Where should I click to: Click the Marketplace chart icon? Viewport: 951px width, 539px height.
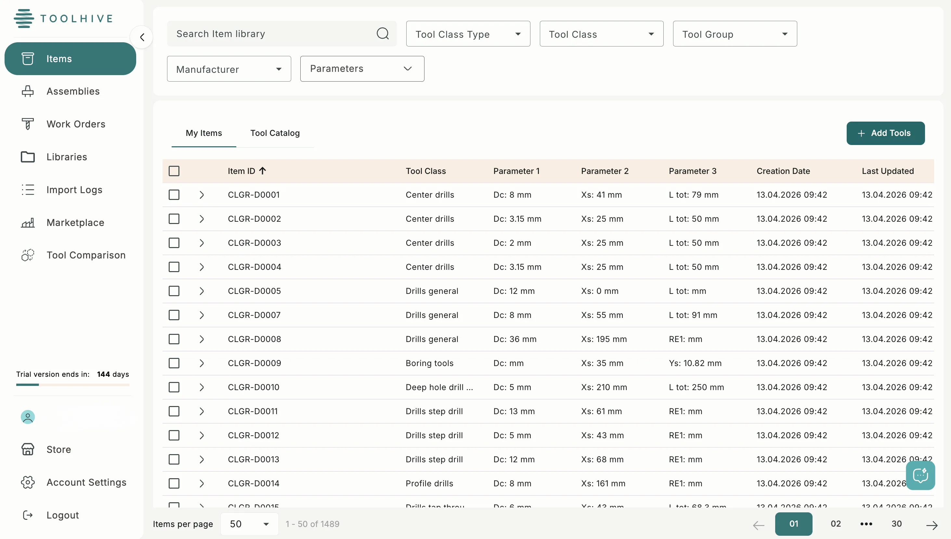(x=28, y=222)
